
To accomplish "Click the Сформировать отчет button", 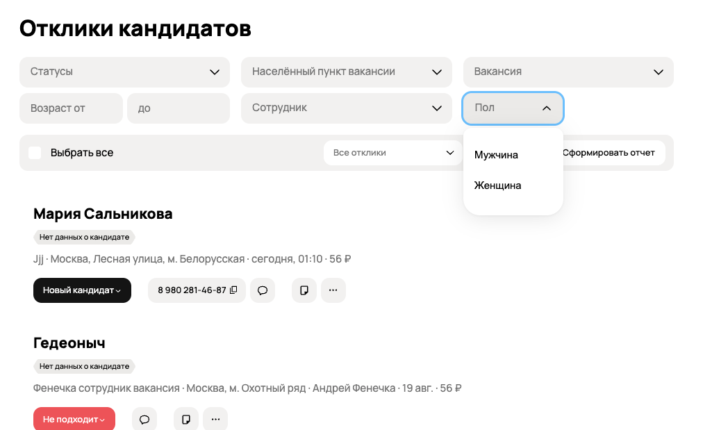I will [x=609, y=153].
